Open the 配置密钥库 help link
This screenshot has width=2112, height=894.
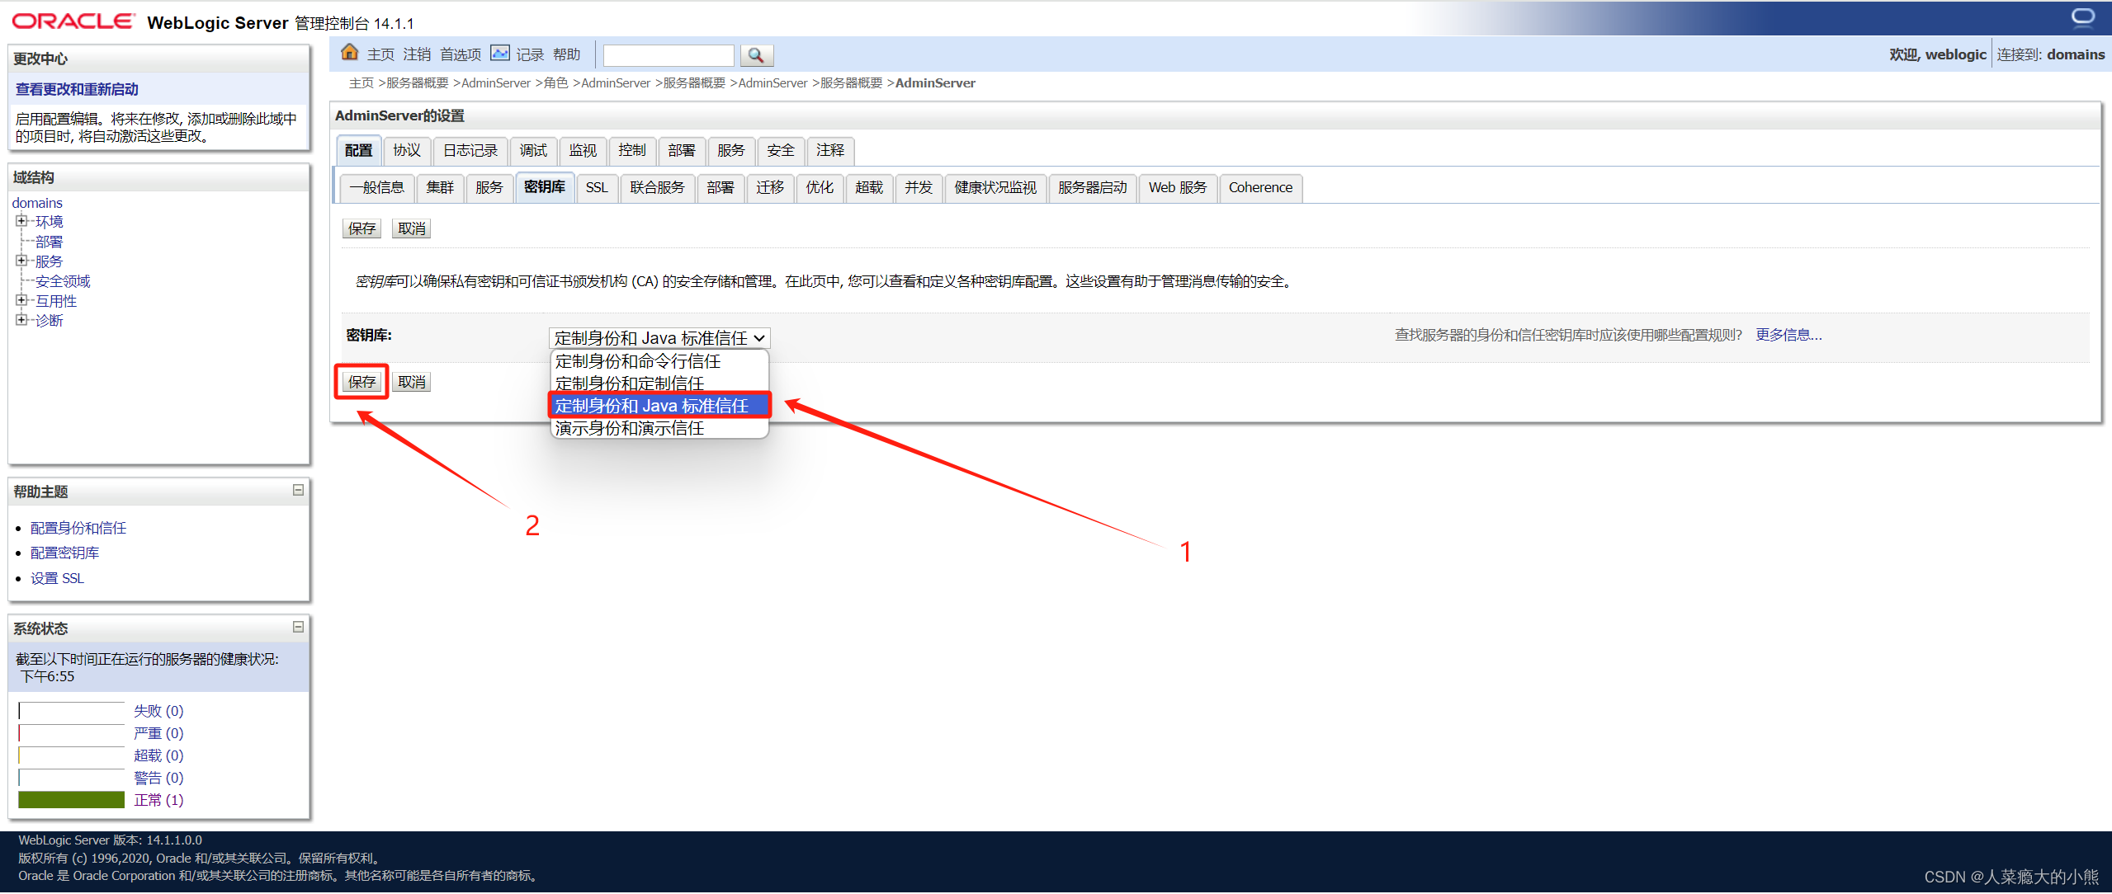coord(64,552)
